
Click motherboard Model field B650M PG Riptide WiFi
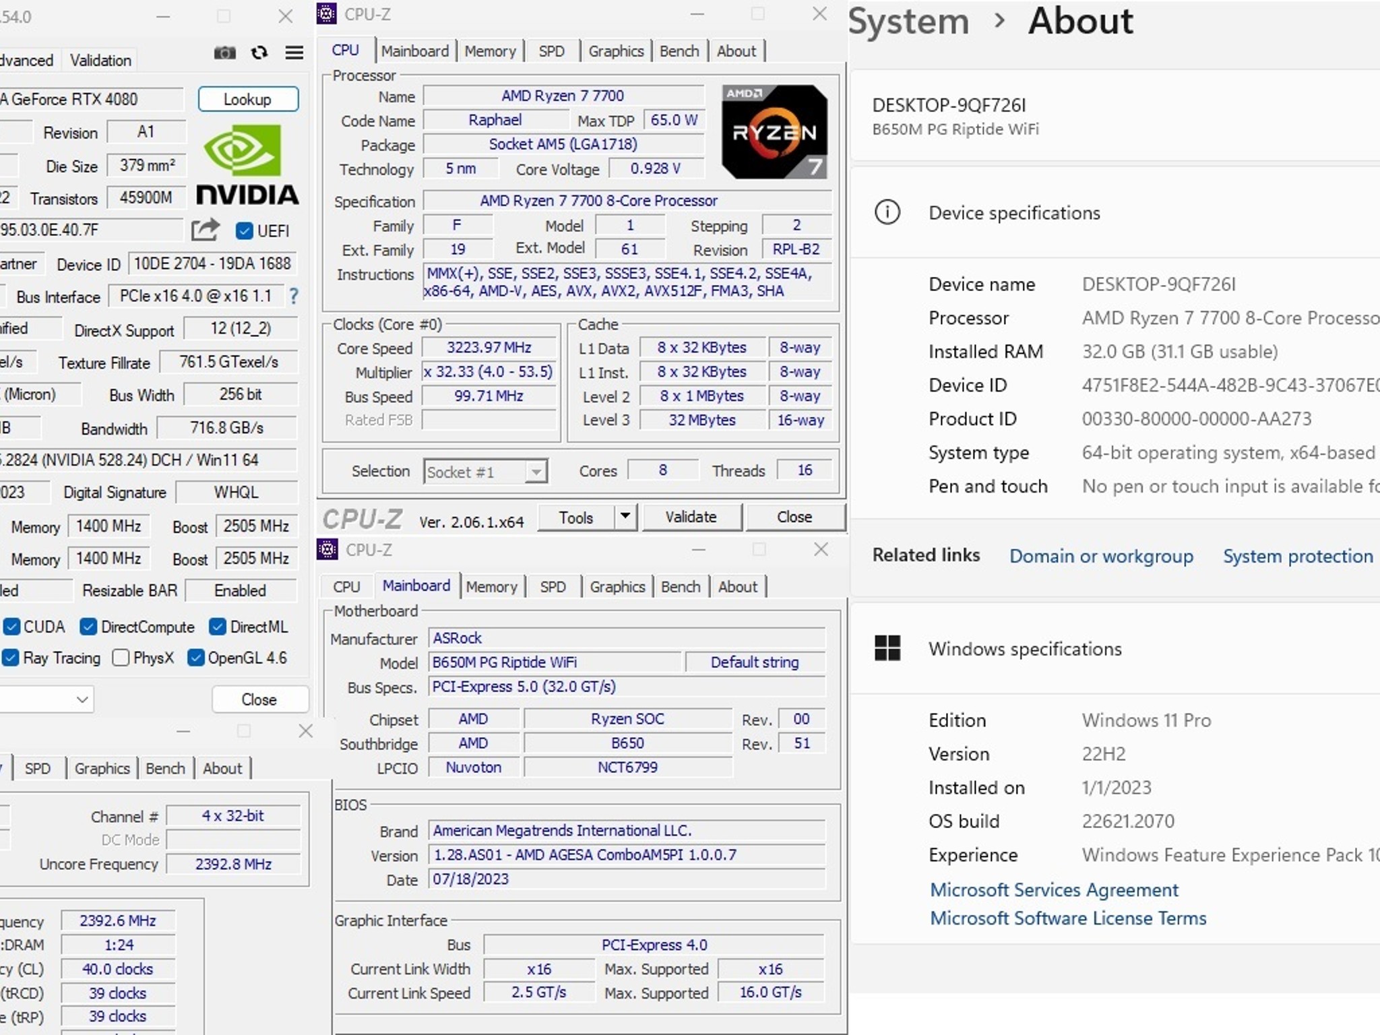point(555,662)
